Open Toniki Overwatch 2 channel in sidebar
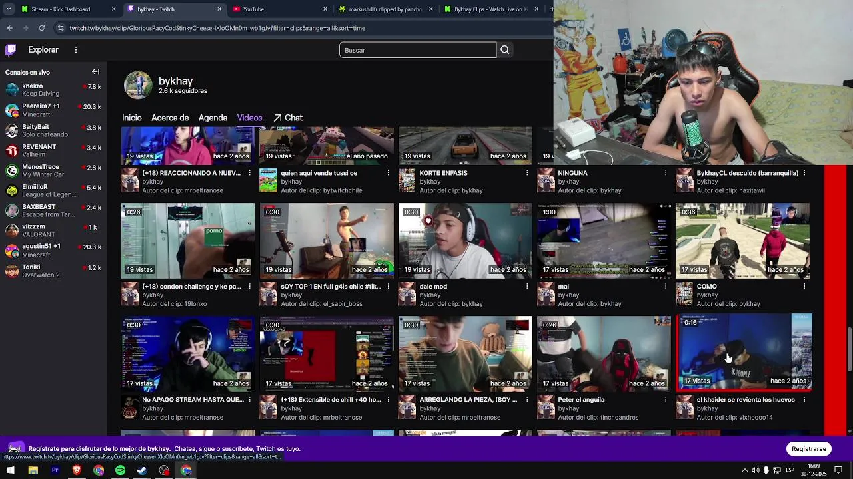 tap(53, 271)
